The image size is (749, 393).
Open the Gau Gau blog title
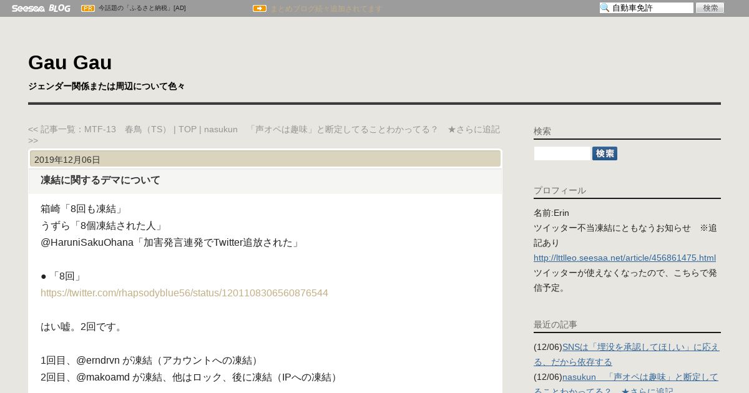70,62
